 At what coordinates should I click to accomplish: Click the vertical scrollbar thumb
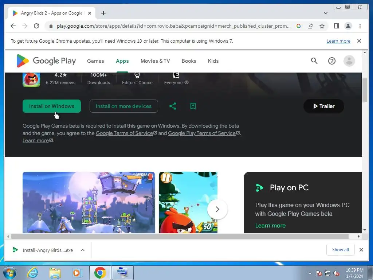pyautogui.click(x=365, y=90)
